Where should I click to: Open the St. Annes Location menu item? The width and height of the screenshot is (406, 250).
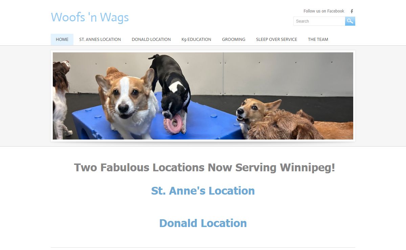point(100,40)
